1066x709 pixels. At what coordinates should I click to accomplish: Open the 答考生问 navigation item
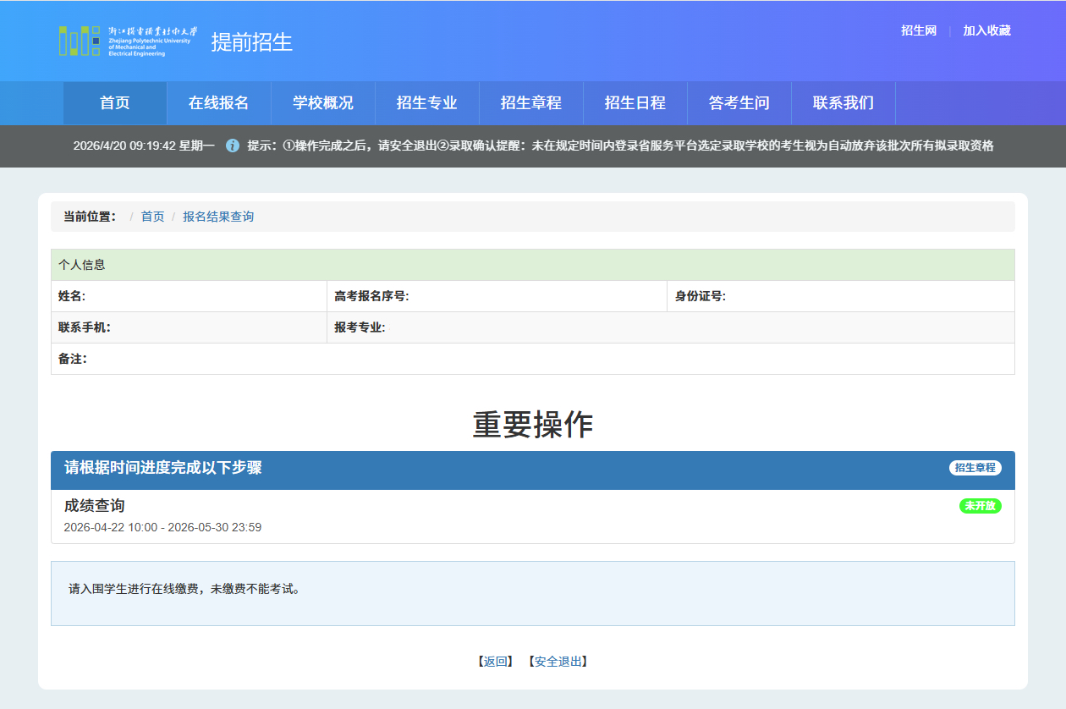point(739,103)
